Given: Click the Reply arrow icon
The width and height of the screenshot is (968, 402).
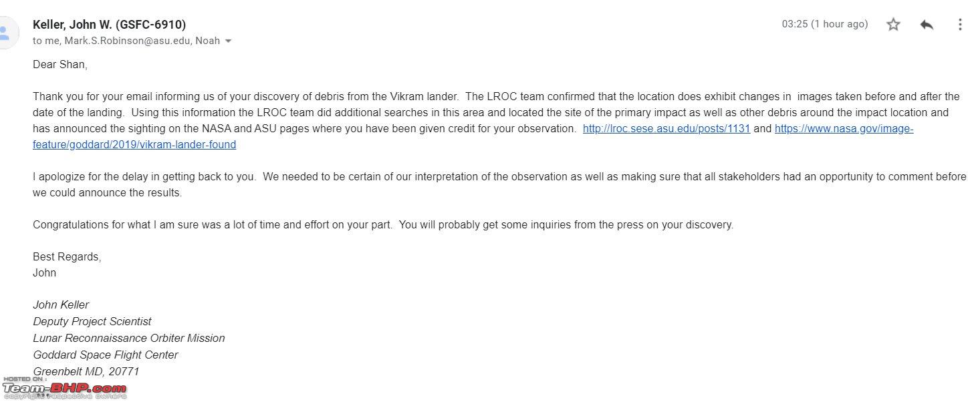Looking at the screenshot, I should point(927,25).
